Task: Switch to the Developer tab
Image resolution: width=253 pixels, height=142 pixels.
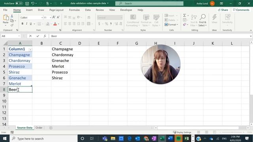Action: [126, 10]
